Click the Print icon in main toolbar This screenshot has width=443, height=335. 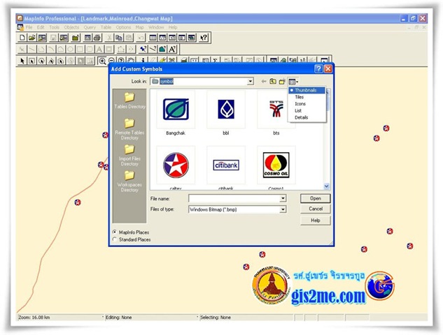(97, 38)
